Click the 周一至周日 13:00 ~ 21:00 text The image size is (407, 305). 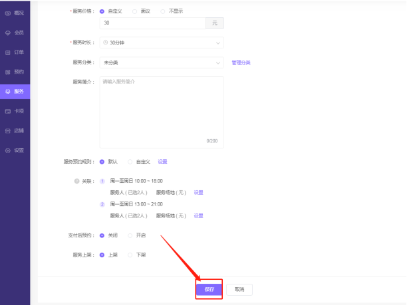pos(136,204)
